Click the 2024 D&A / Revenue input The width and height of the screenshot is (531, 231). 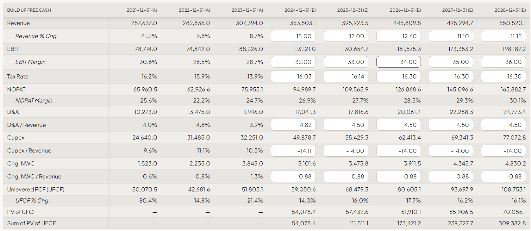293,125
